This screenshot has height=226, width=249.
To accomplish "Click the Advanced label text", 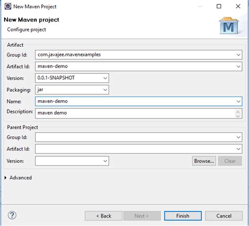I will coord(20,178).
